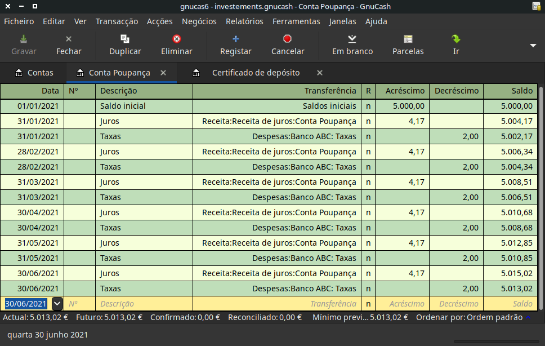Viewport: 545px width, 346px height.
Task: Toggle reconcile flag on Saldo inicial row
Action: pos(368,106)
